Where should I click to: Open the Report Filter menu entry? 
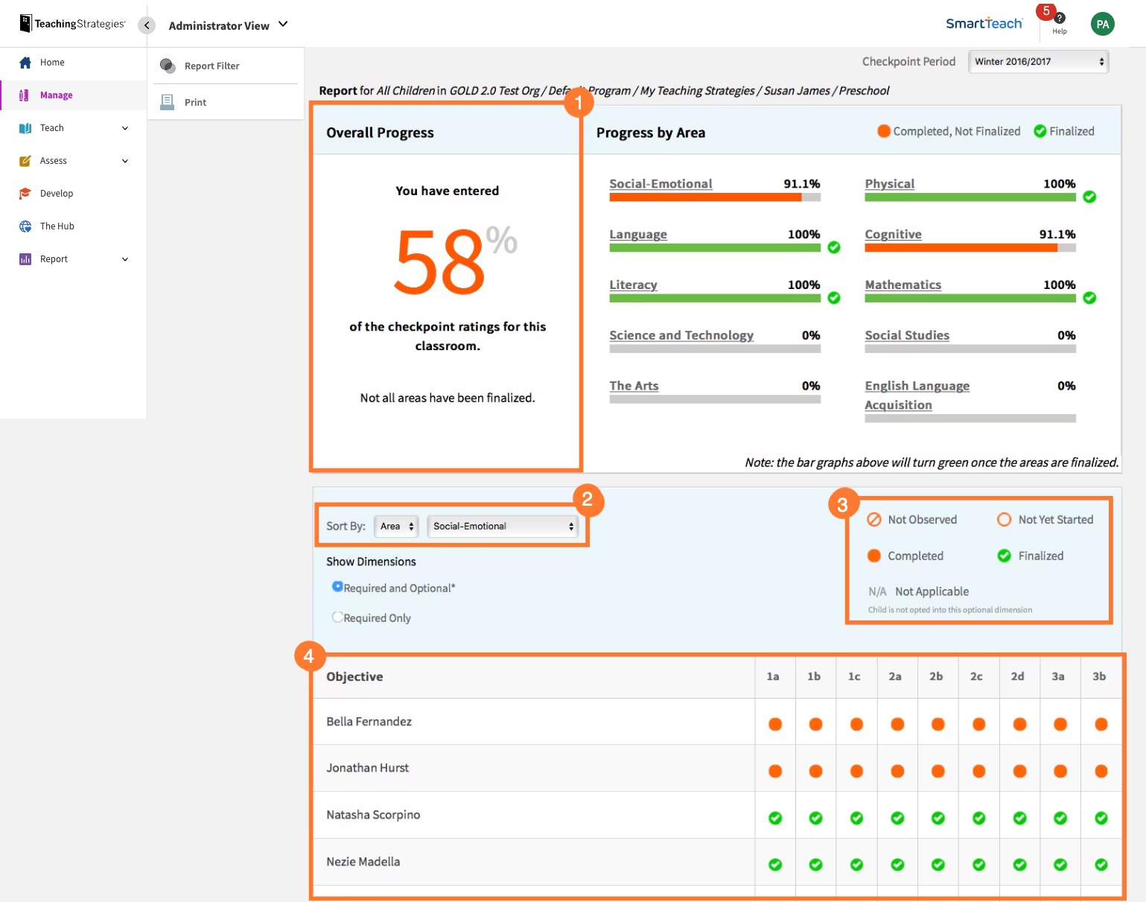tap(211, 66)
